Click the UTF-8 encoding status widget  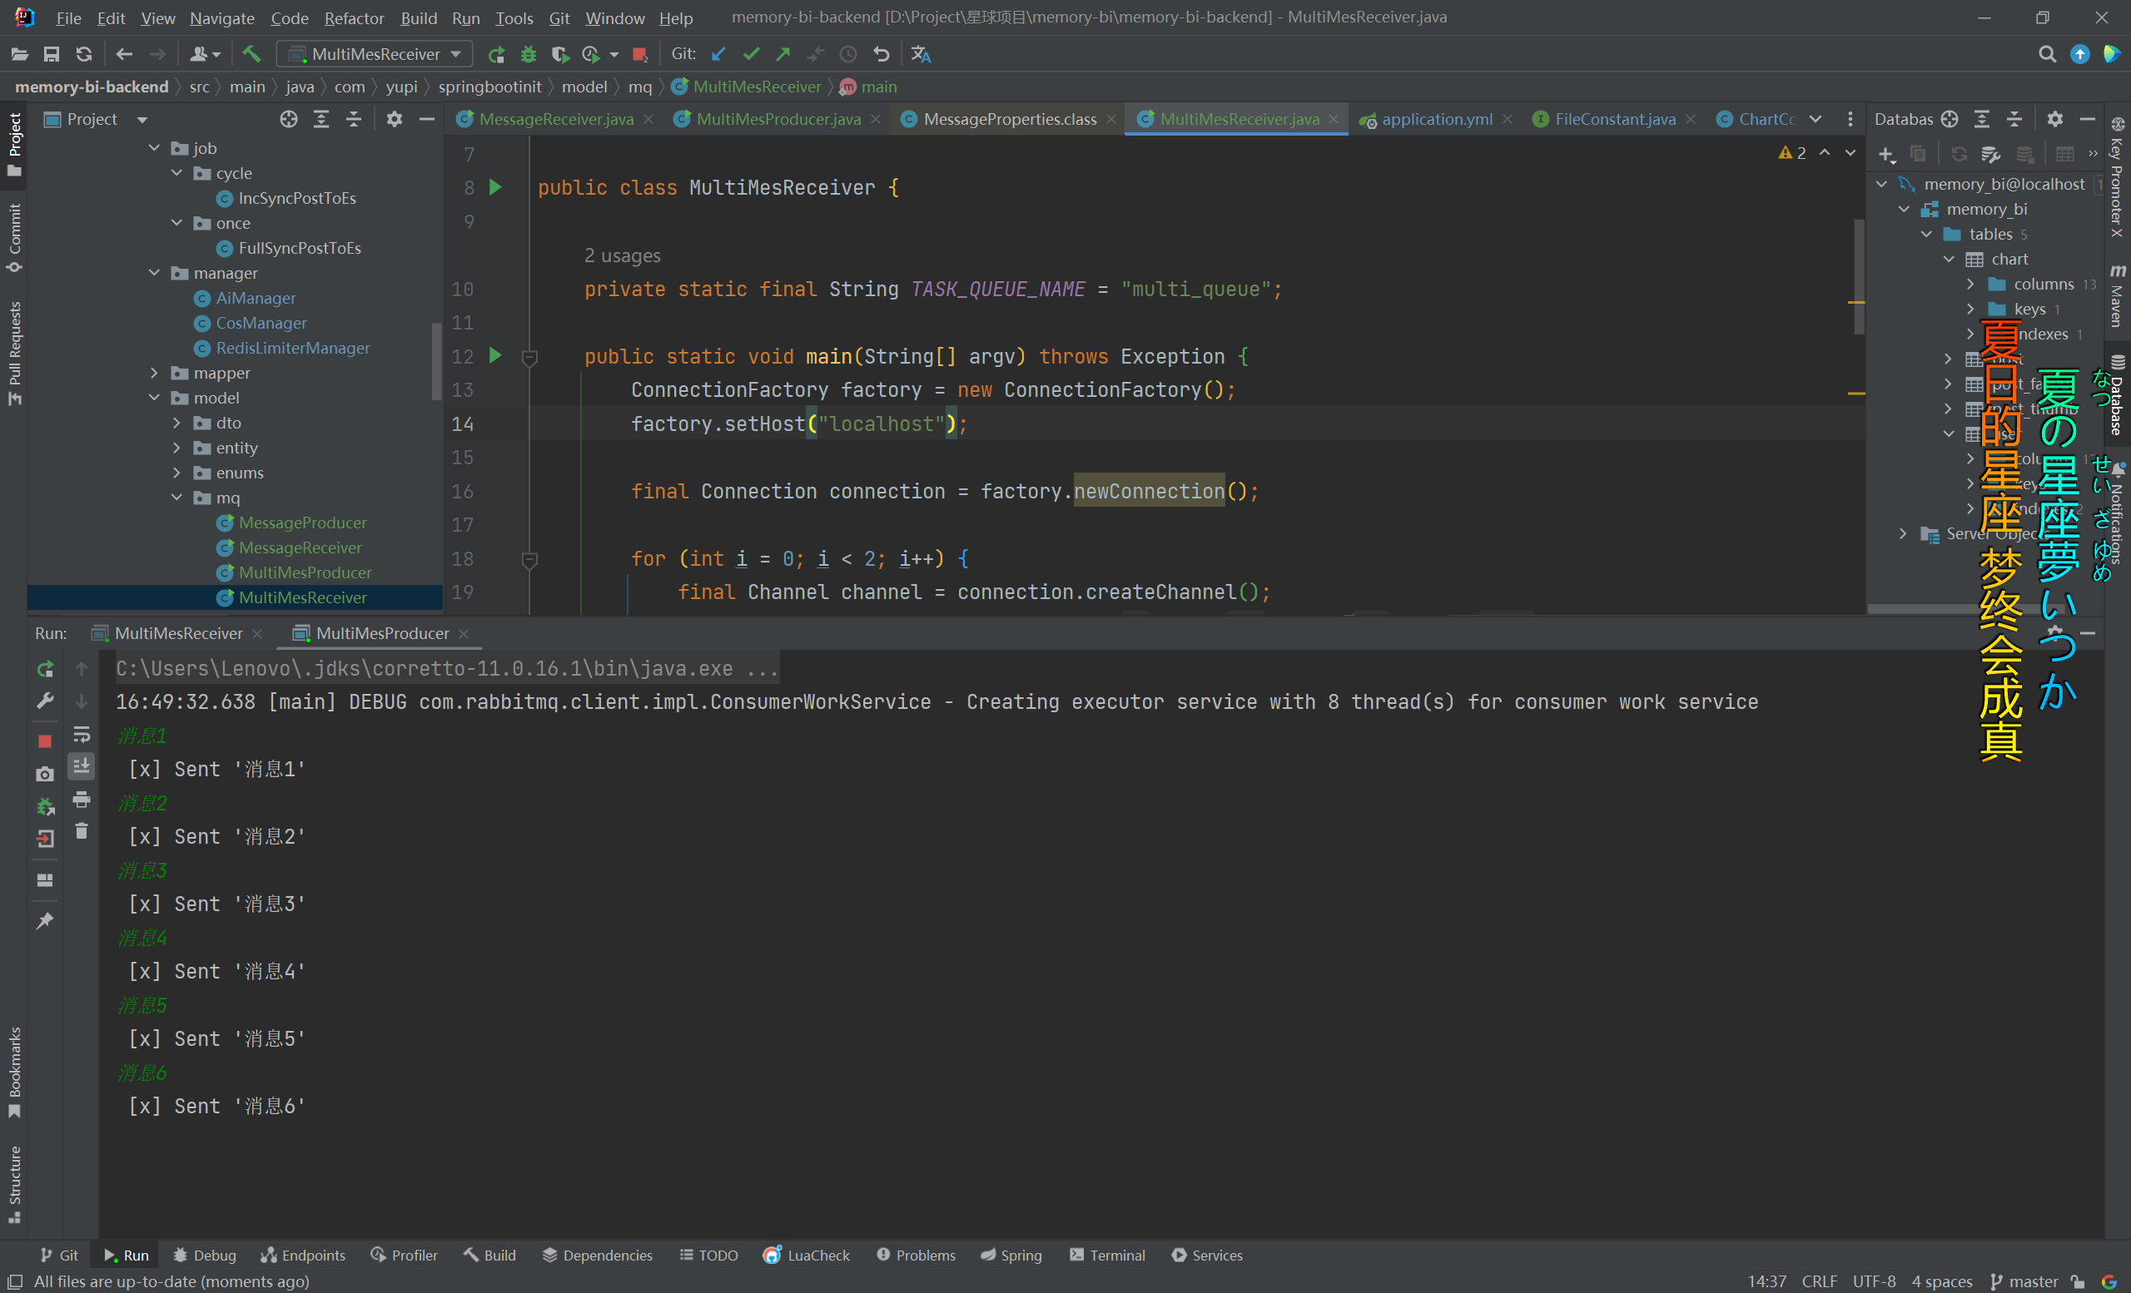click(1873, 1281)
